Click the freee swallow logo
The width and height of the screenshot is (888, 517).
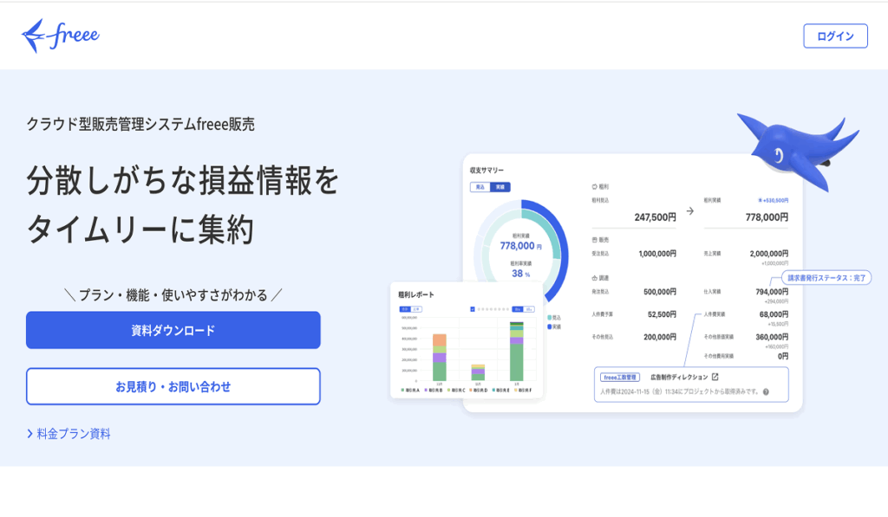pos(61,36)
